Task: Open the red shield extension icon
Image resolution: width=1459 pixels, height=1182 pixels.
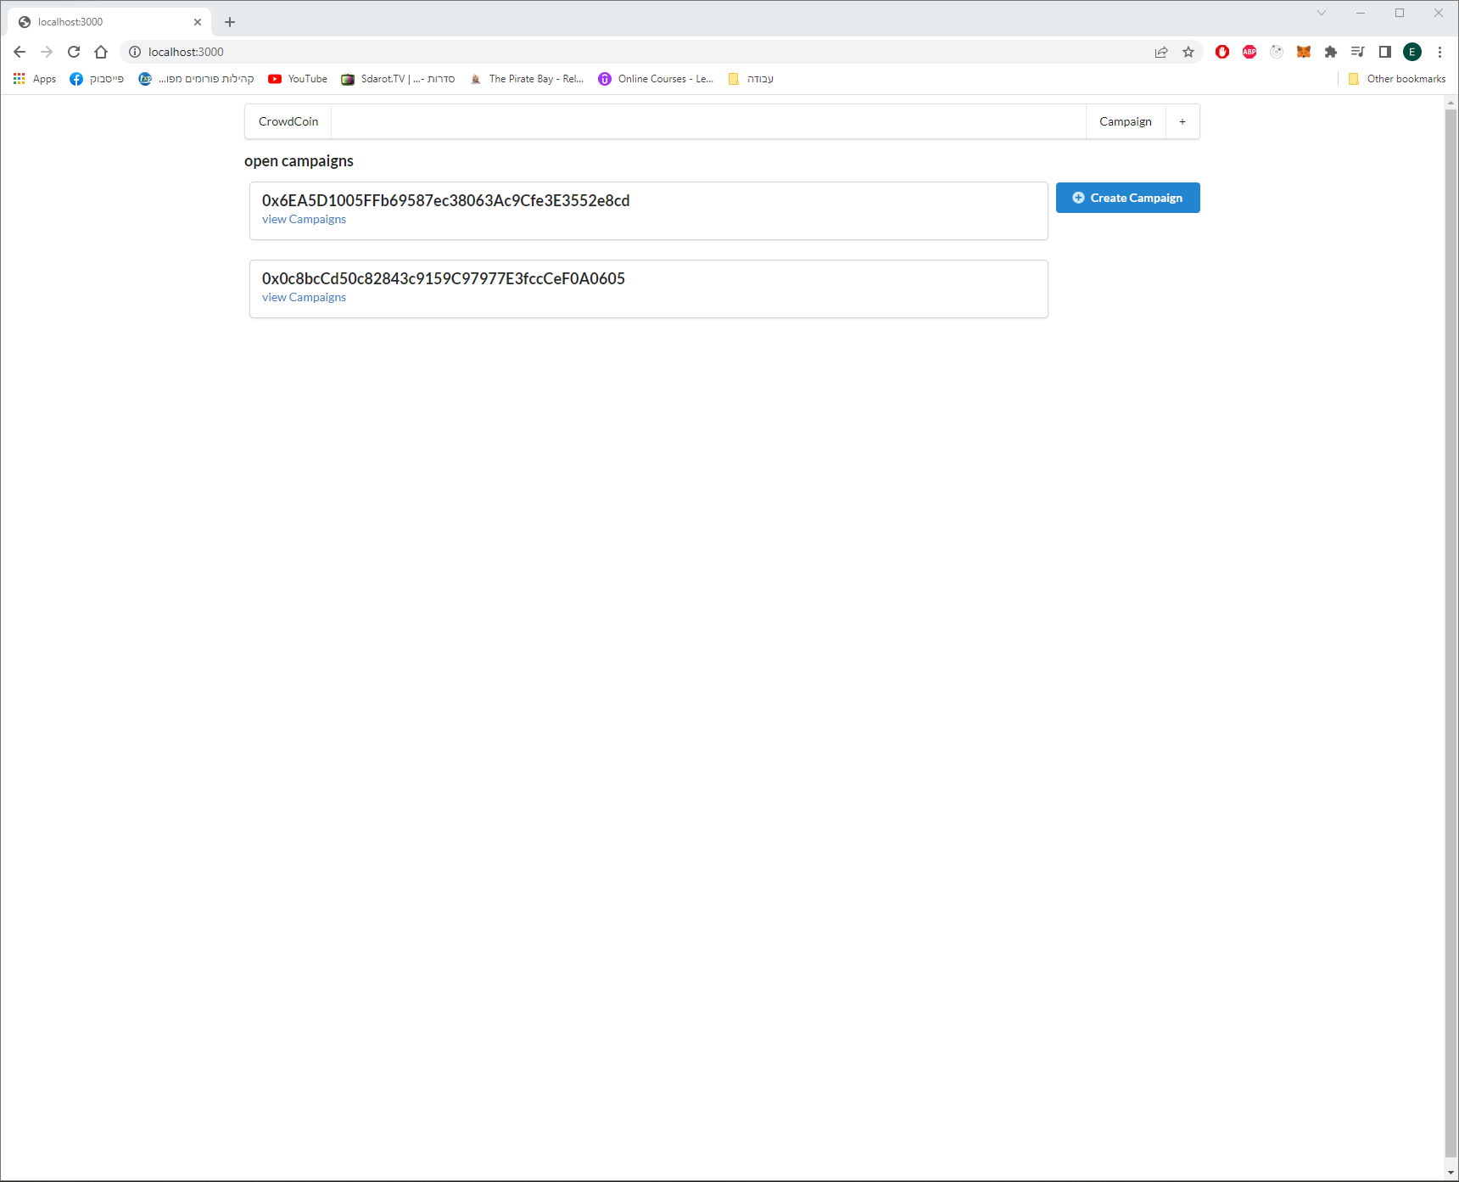Action: tap(1222, 52)
